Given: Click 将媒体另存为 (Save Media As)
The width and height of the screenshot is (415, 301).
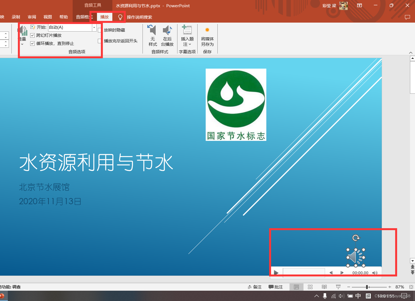Looking at the screenshot, I should click(x=207, y=36).
